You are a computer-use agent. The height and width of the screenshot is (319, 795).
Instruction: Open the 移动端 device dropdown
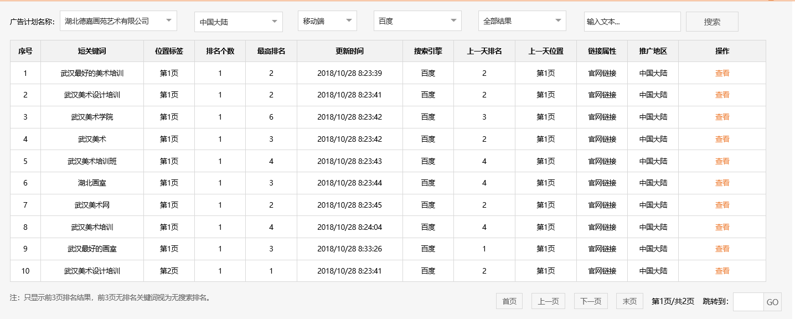pyautogui.click(x=327, y=21)
